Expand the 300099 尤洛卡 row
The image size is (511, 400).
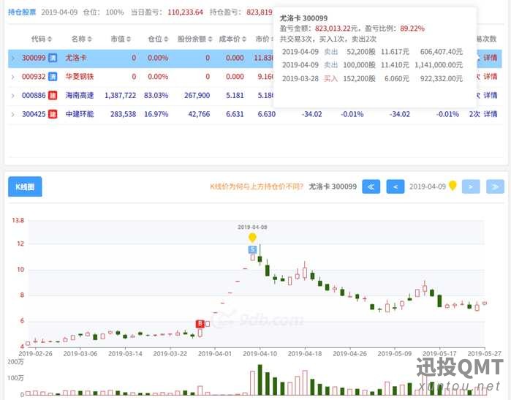[12, 59]
